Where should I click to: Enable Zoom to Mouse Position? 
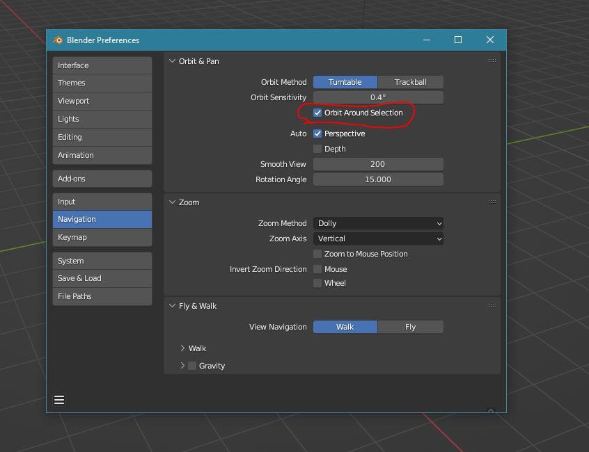click(x=317, y=254)
